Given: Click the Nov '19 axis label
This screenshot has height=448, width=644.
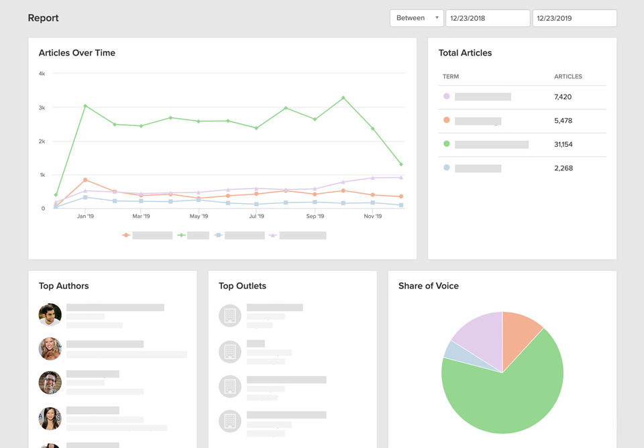Looking at the screenshot, I should [373, 216].
